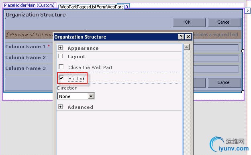251x155 pixels.
Task: Click the Column Name 3 input field
Action: tap(216, 69)
